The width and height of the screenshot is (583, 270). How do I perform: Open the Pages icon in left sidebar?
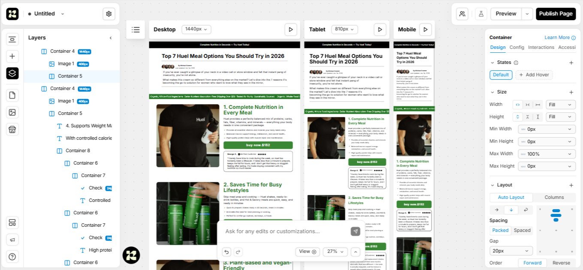(x=12, y=95)
